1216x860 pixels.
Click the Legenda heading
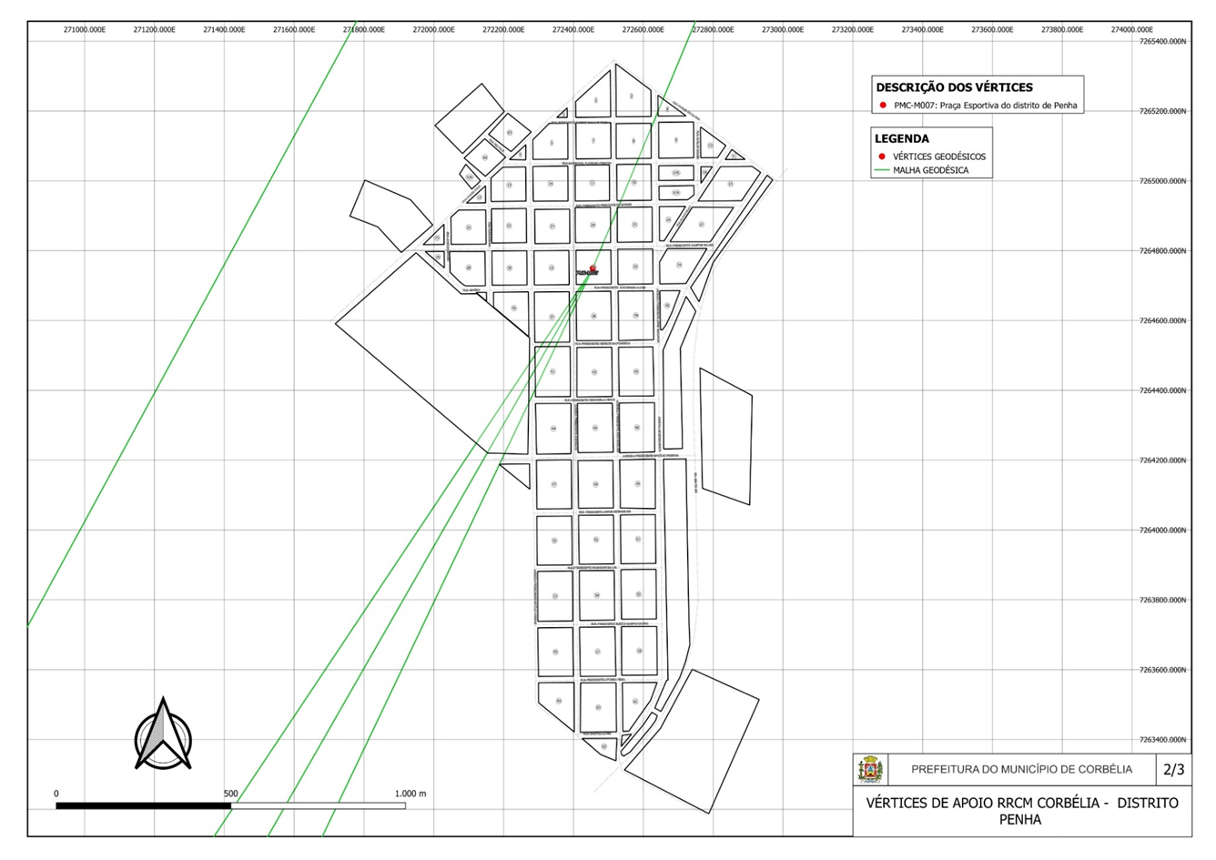pos(901,139)
